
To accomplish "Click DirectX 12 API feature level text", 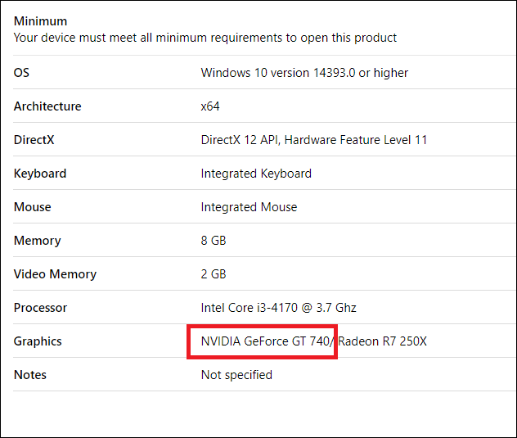I will pyautogui.click(x=314, y=140).
